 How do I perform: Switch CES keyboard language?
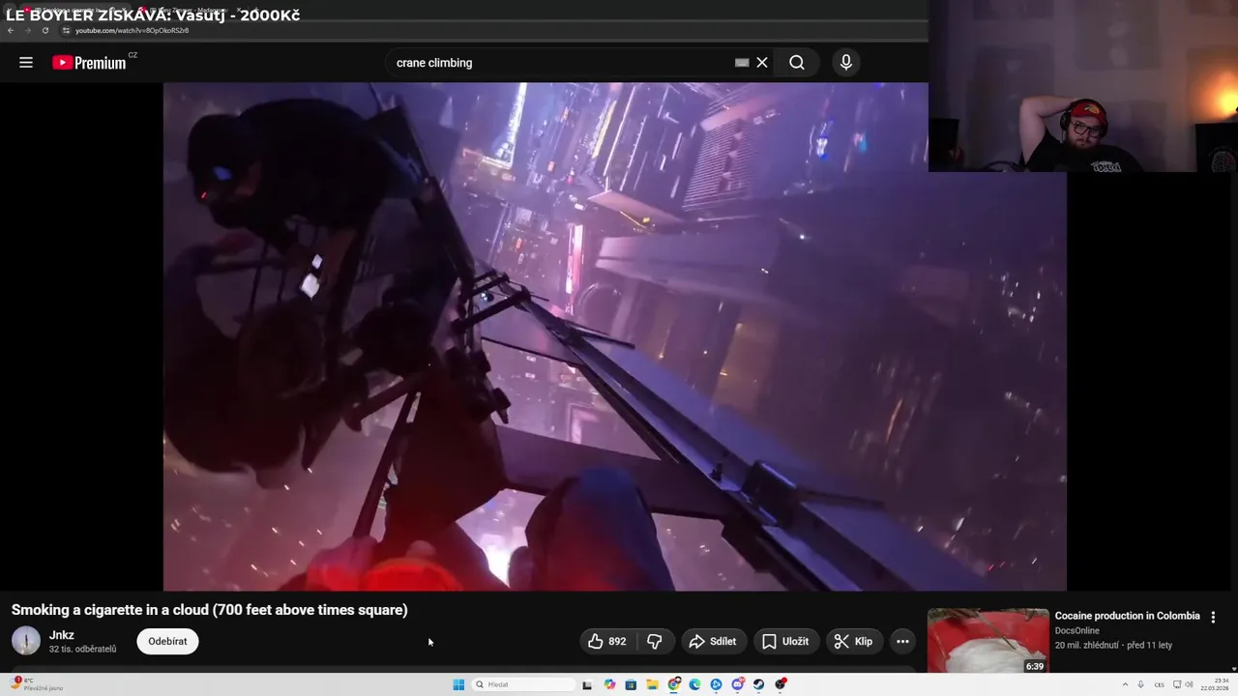1160,684
